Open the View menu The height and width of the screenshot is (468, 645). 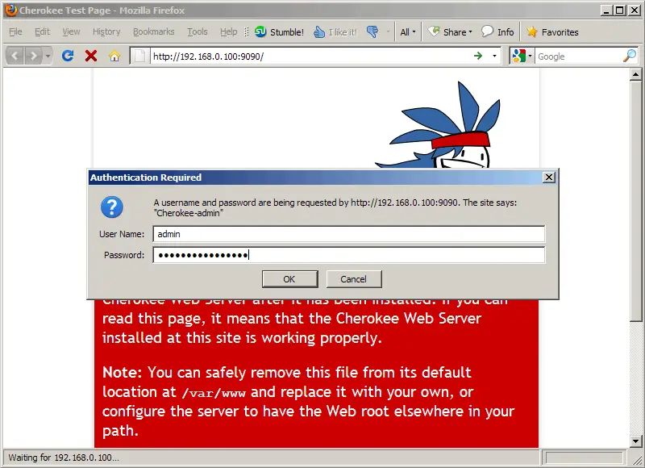click(71, 31)
